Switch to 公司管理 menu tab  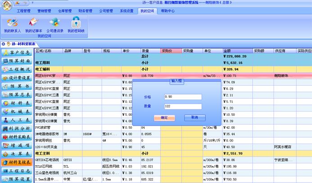pos(106,11)
